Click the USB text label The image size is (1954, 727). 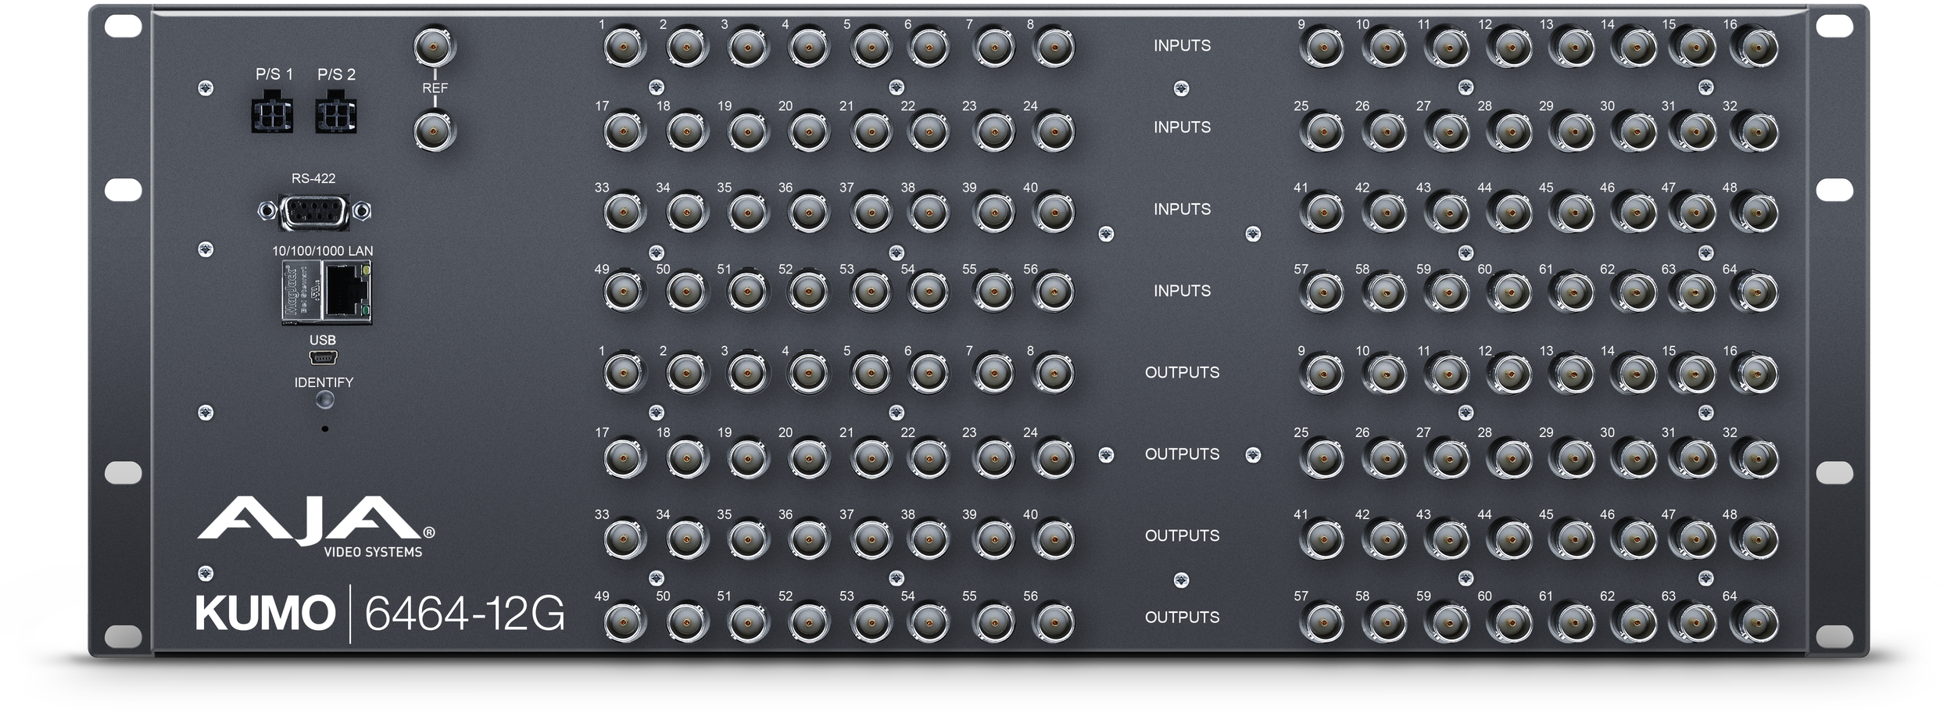[323, 340]
